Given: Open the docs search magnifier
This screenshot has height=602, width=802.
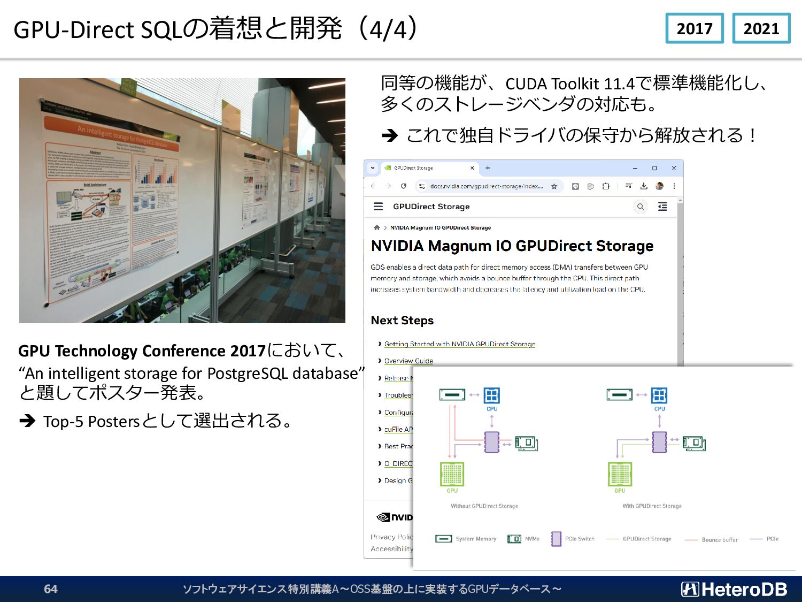Looking at the screenshot, I should 640,207.
